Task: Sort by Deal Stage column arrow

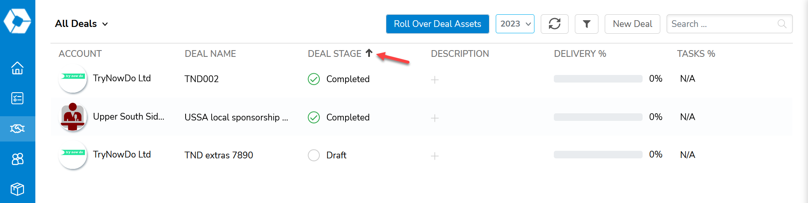Action: 369,53
